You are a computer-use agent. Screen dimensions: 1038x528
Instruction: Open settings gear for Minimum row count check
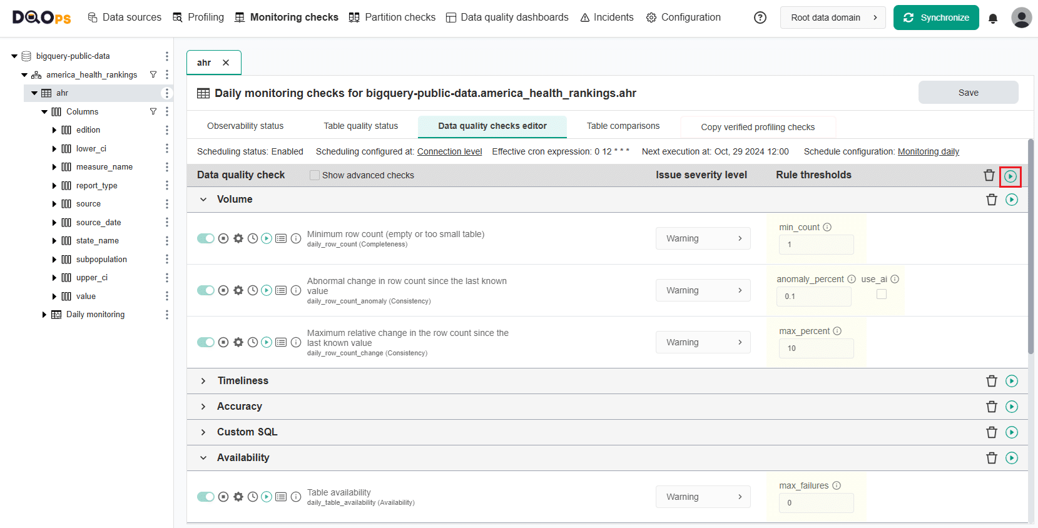(x=238, y=238)
